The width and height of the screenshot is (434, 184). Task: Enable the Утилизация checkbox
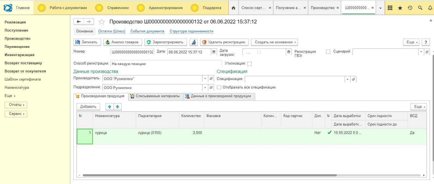point(249,64)
